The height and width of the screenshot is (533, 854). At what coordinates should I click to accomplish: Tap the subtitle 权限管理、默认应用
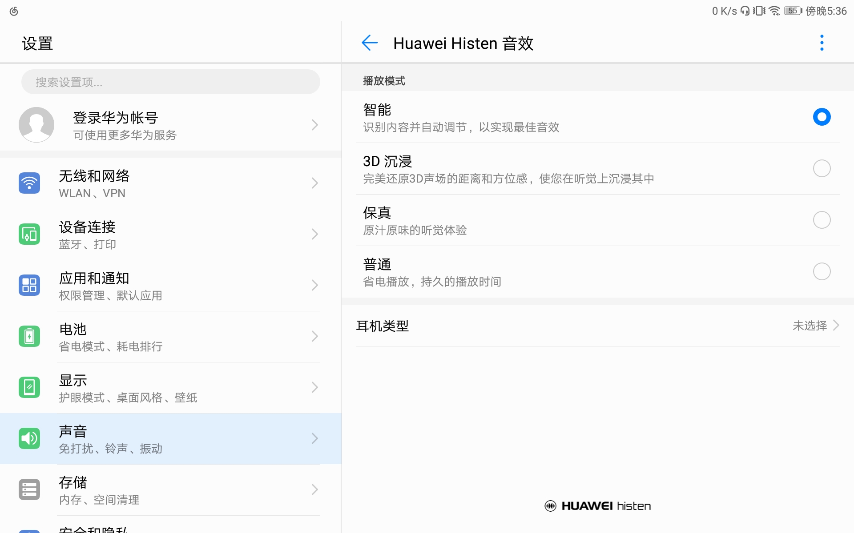pos(110,295)
